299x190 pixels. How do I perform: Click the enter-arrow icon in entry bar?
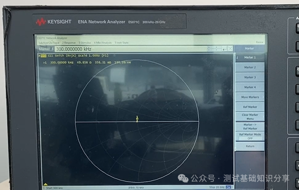point(225,49)
